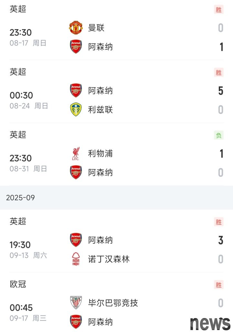Viewport: 233px width, 332px height.
Task: Tap the 胜 badge on the 欧冠 match
Action: [x=219, y=285]
